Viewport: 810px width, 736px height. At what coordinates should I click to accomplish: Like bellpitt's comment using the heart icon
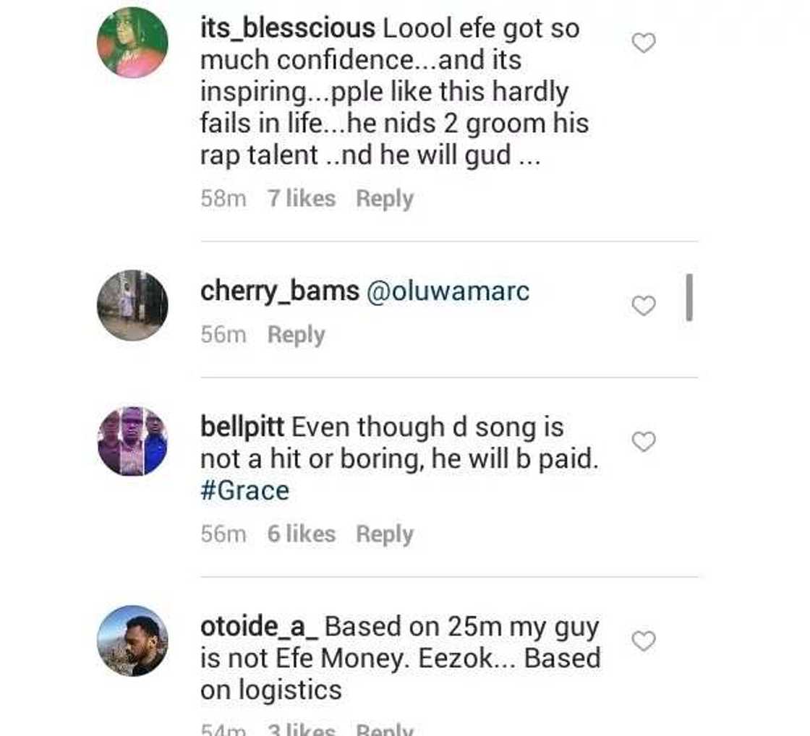[x=642, y=442]
